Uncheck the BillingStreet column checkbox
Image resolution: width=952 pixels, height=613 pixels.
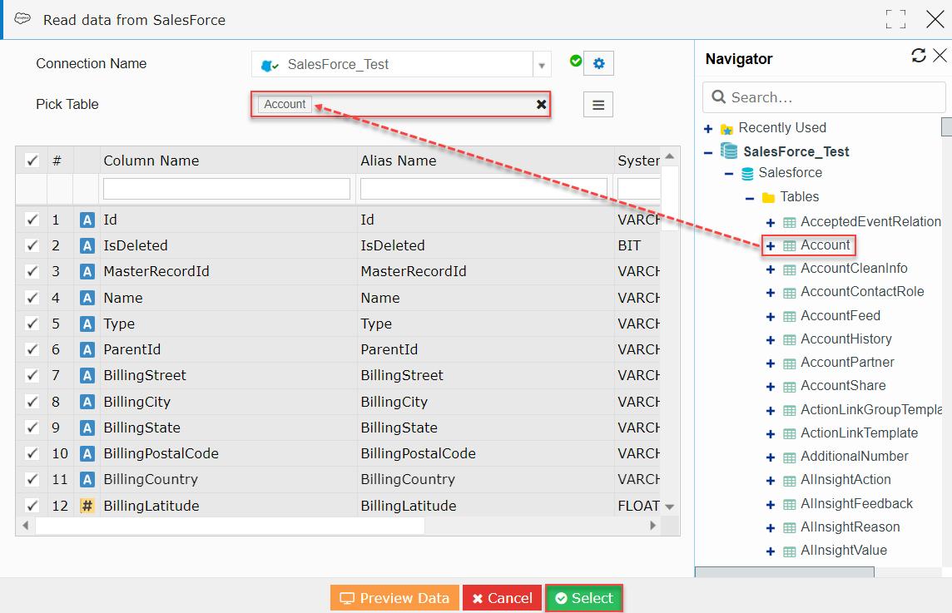click(x=32, y=375)
